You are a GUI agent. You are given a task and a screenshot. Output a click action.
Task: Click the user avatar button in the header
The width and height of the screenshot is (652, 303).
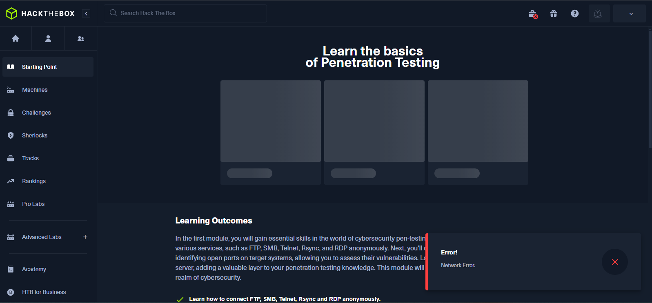point(599,13)
